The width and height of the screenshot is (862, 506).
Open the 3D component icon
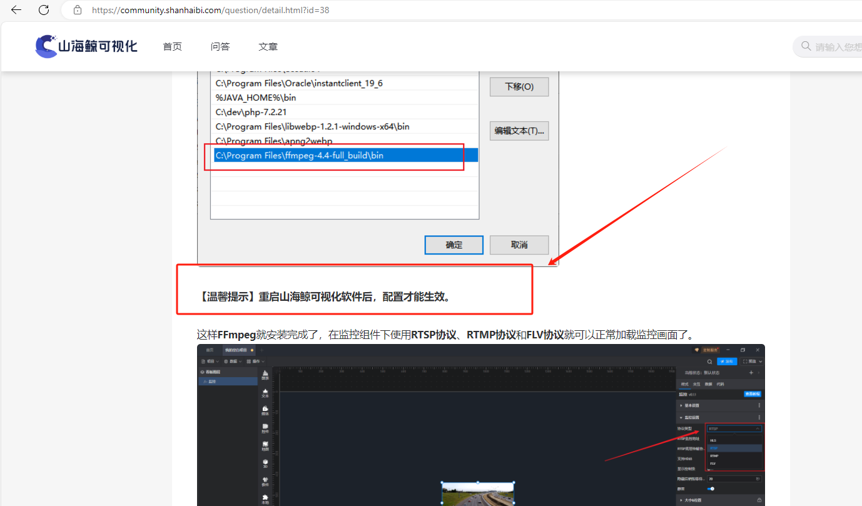pyautogui.click(x=265, y=463)
